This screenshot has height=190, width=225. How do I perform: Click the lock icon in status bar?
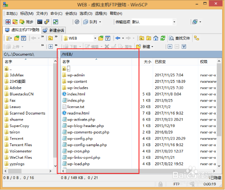click(x=160, y=184)
